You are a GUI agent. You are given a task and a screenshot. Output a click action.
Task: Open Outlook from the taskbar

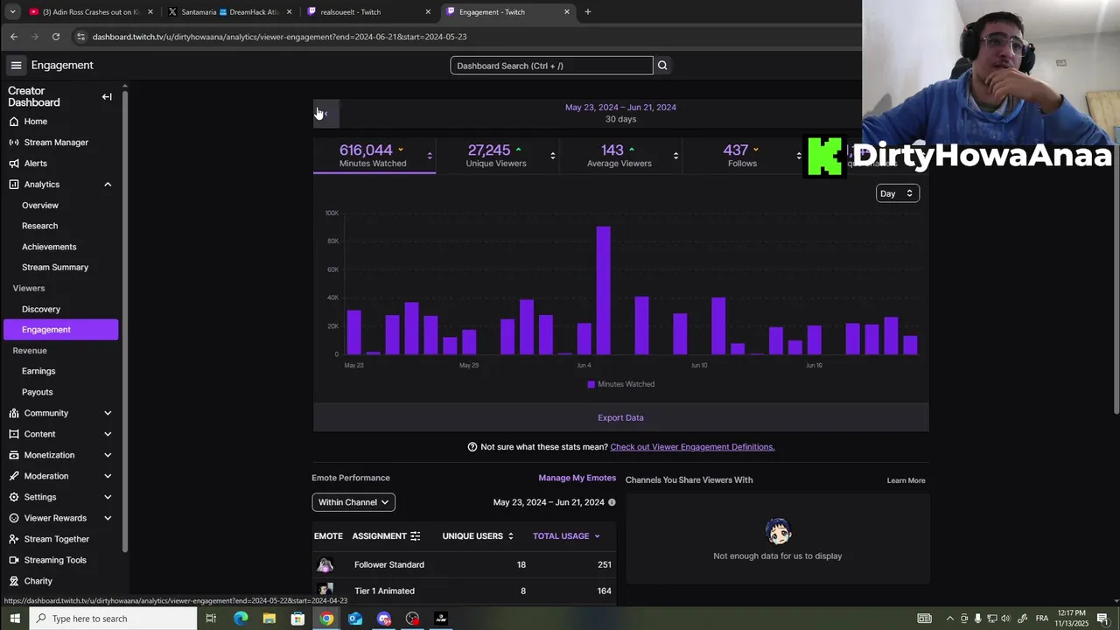[355, 619]
